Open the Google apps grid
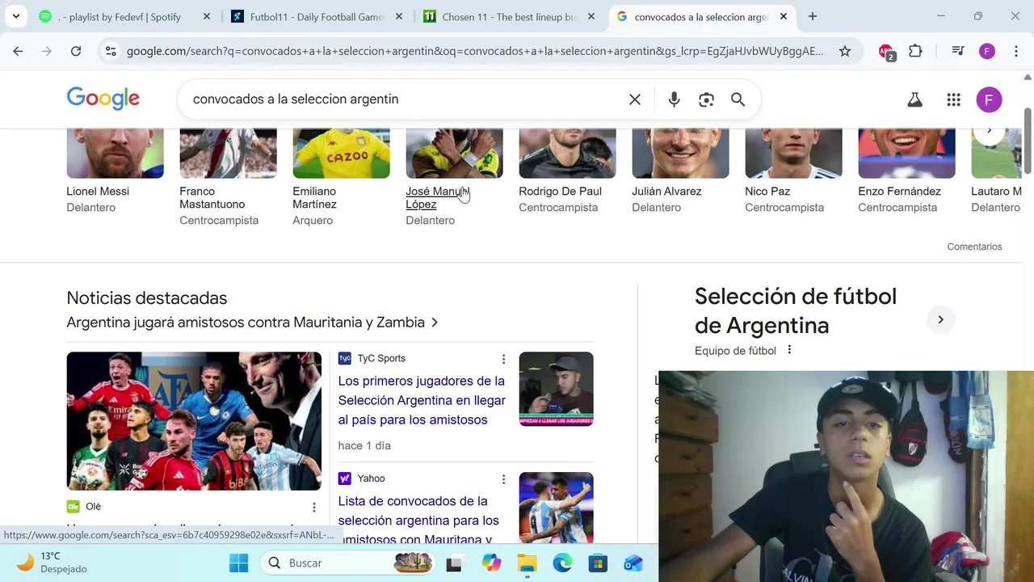This screenshot has height=582, width=1034. click(x=953, y=99)
